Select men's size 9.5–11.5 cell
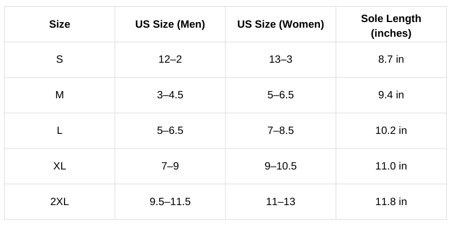Image resolution: width=453 pixels, height=226 pixels. (170, 202)
